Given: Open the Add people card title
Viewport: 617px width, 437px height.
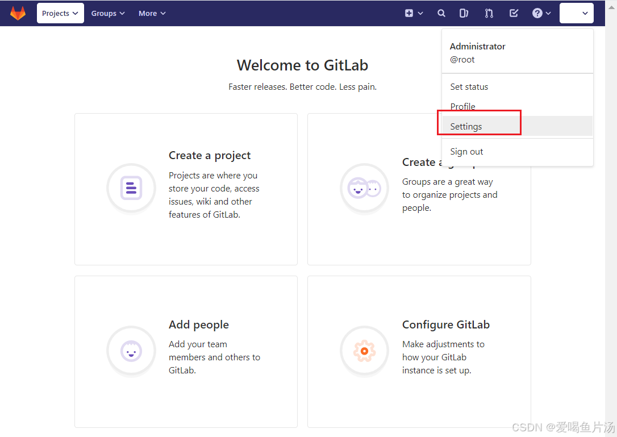Looking at the screenshot, I should pyautogui.click(x=199, y=324).
